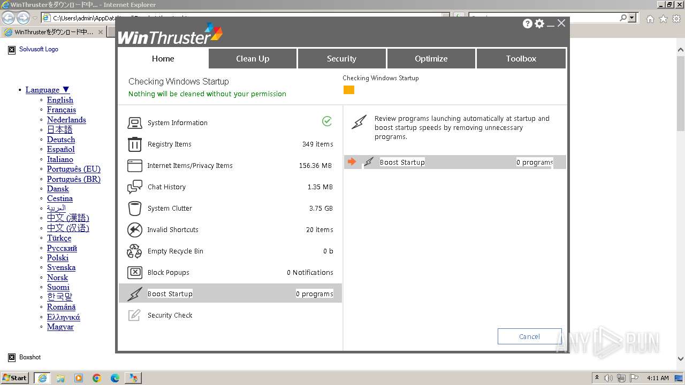
Task: Select the System Clutter 3.75 GB value
Action: coord(321,209)
